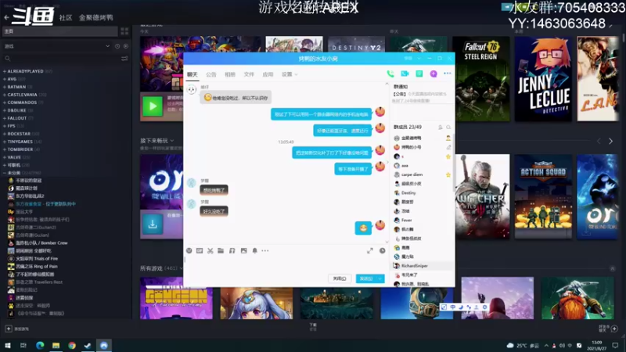
Task: Start a voice call in the QQ group
Action: [390, 74]
